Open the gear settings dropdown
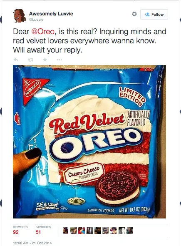The height and width of the screenshot is (246, 181). pyautogui.click(x=134, y=14)
